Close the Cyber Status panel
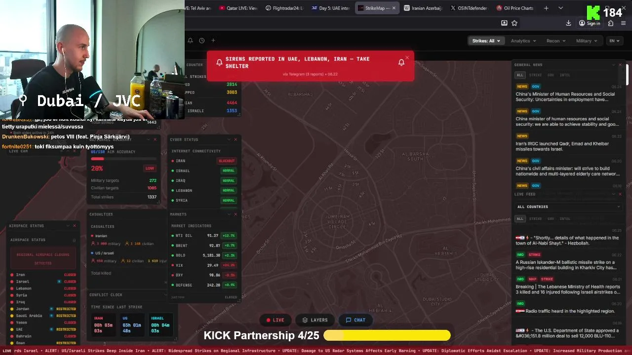Image resolution: width=632 pixels, height=355 pixels. 235,140
